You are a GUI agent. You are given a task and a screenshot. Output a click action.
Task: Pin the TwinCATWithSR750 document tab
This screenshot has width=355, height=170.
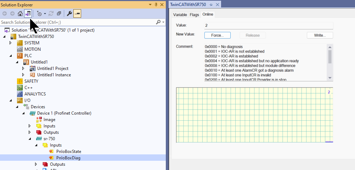(x=211, y=5)
